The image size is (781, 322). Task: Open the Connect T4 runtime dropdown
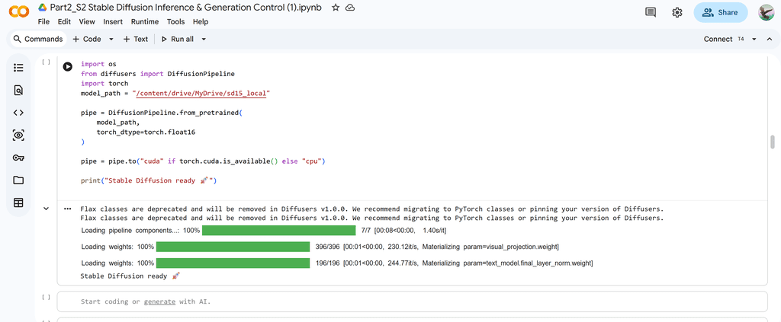click(754, 39)
